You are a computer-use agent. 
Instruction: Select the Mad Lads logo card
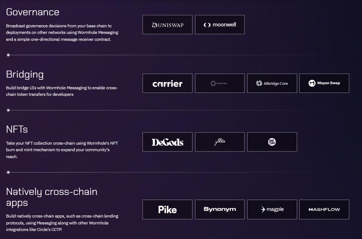(272, 142)
